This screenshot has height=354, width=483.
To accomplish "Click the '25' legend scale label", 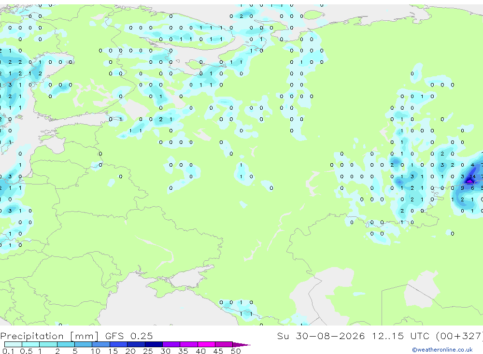I will (148, 351).
